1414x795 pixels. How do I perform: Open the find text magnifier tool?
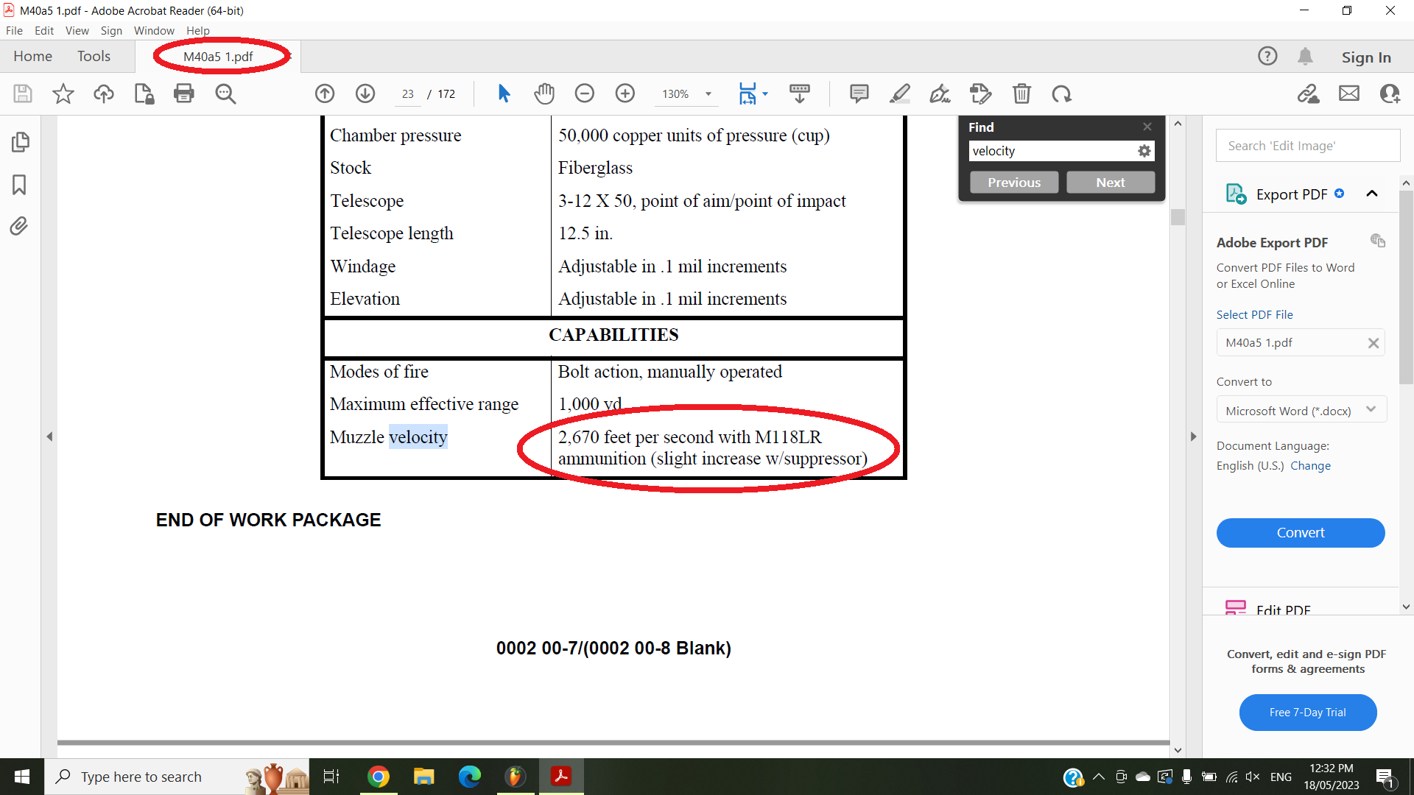(225, 93)
